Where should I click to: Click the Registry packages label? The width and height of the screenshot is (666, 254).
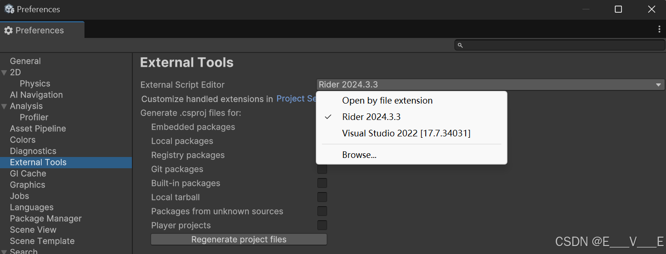[188, 155]
